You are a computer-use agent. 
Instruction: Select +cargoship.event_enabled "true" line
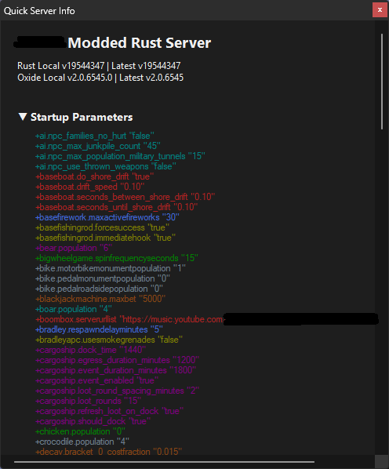coord(97,380)
